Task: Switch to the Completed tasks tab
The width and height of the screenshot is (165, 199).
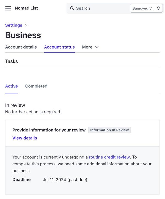Action: pyautogui.click(x=36, y=86)
